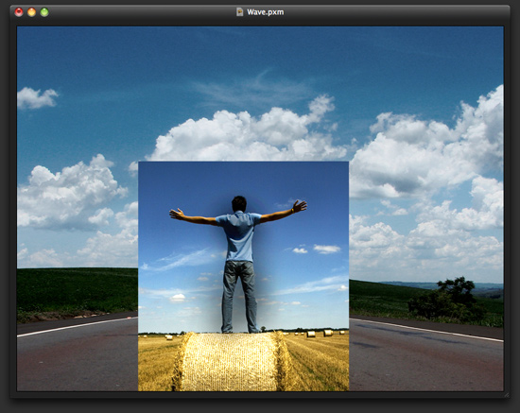Click the Wave.pxm document proxy icon
Image resolution: width=520 pixels, height=413 pixels.
(x=239, y=12)
